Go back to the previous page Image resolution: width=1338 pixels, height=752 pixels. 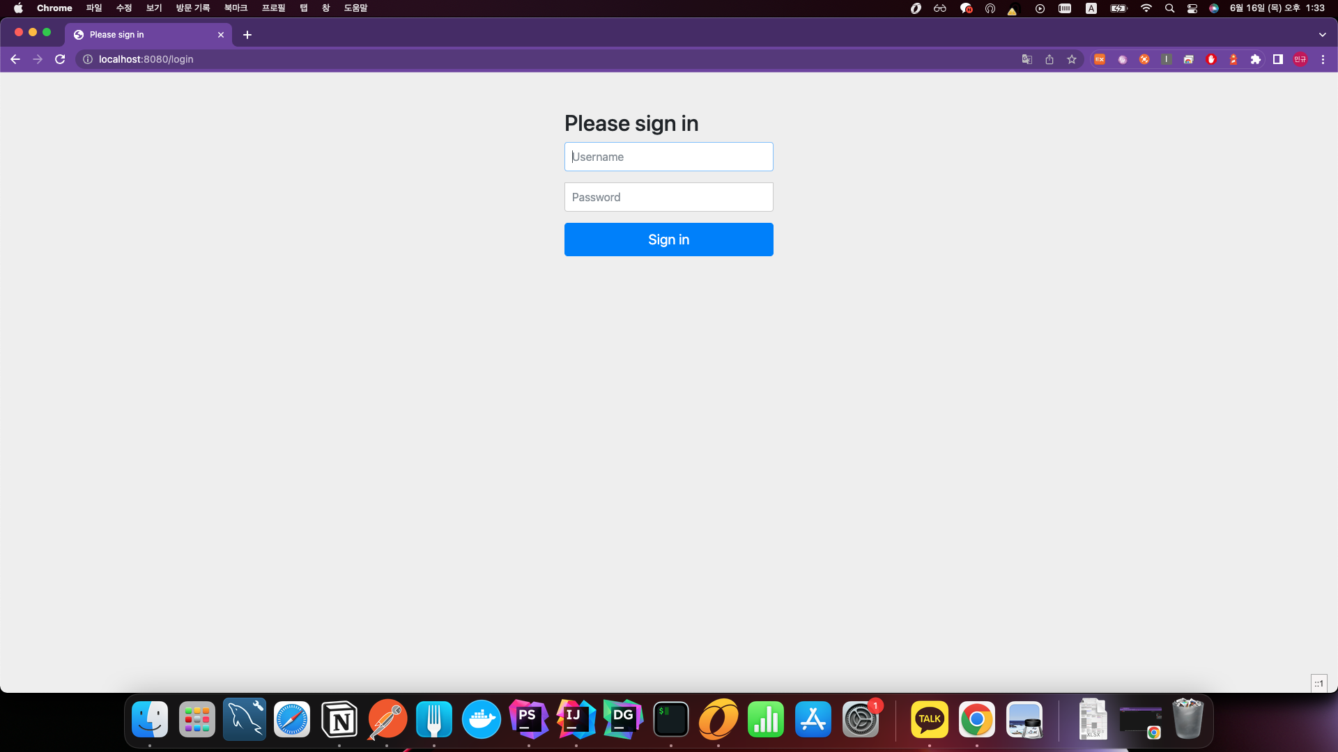15,59
